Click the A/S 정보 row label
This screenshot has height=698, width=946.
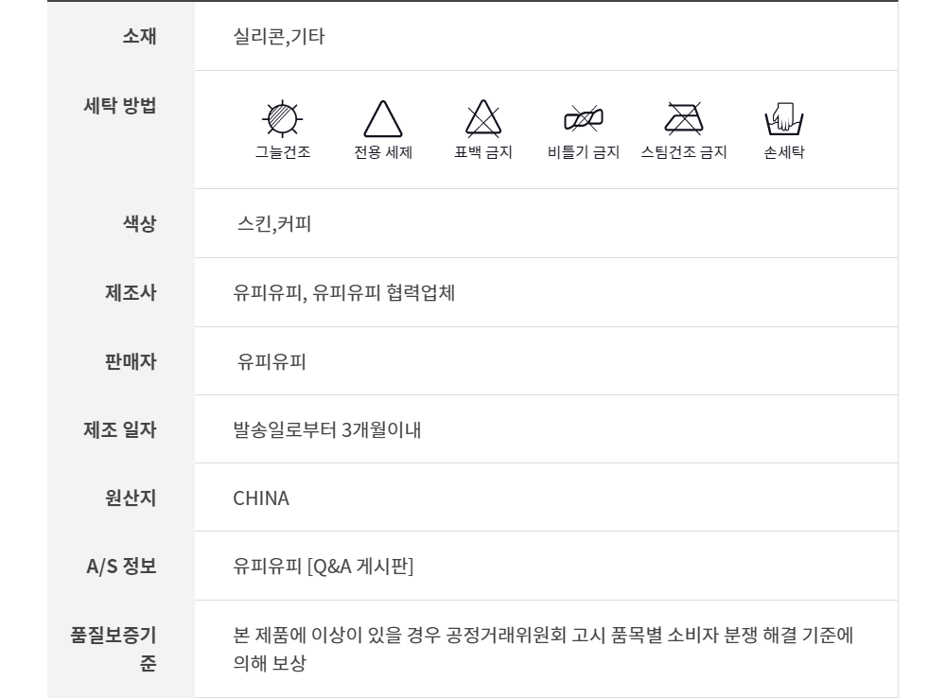(x=121, y=567)
